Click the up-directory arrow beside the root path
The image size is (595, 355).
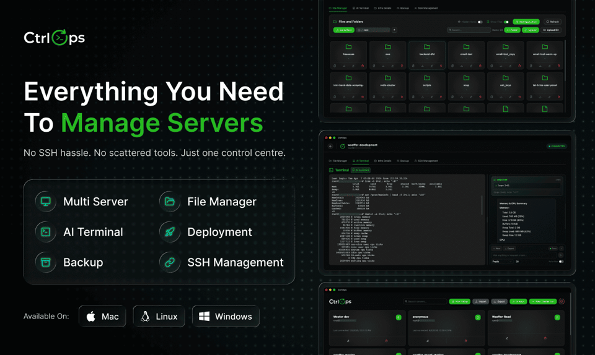(395, 30)
